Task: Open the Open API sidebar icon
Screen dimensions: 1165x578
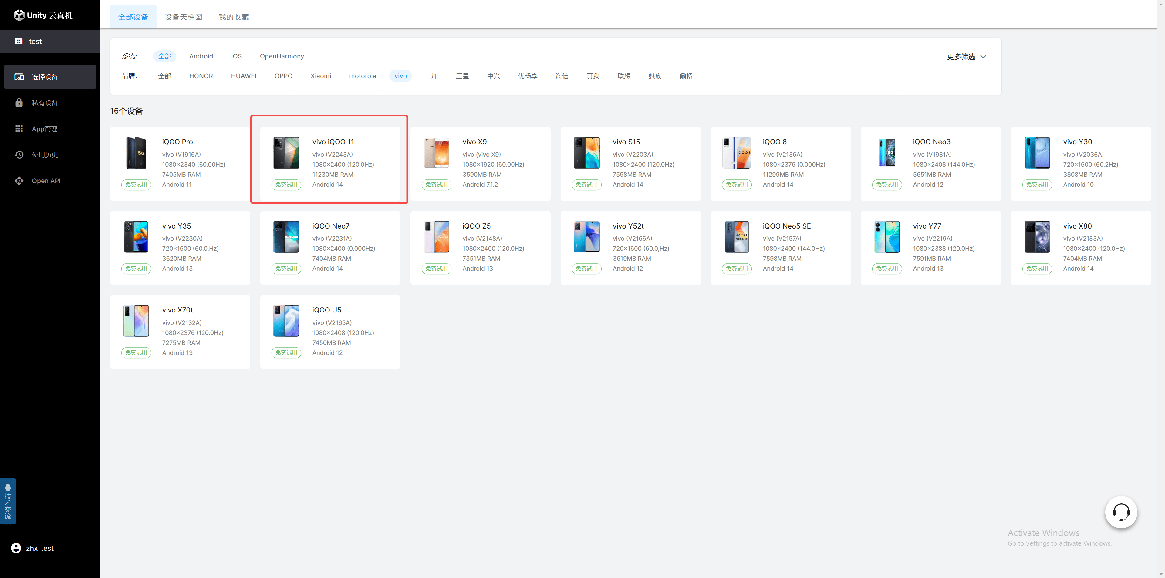Action: [19, 181]
